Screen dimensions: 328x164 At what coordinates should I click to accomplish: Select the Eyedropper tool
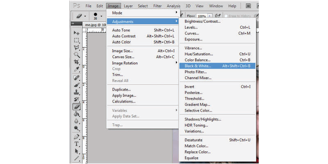click(77, 69)
